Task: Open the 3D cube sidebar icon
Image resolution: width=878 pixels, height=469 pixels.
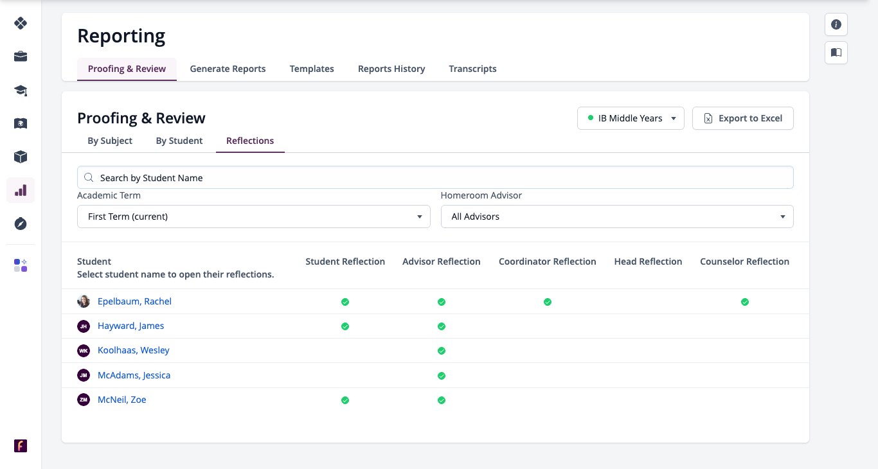Action: coord(21,157)
